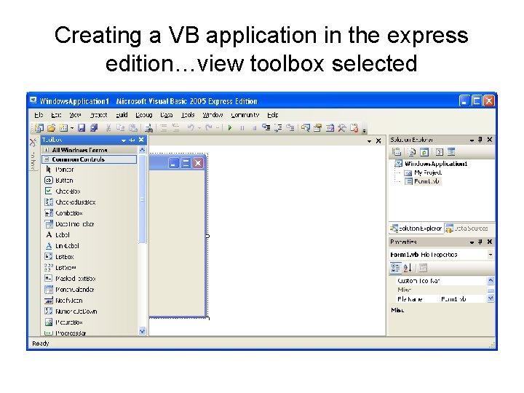Click the Cut scissors icon
Image resolution: width=524 pixels, height=393 pixels.
click(108, 127)
